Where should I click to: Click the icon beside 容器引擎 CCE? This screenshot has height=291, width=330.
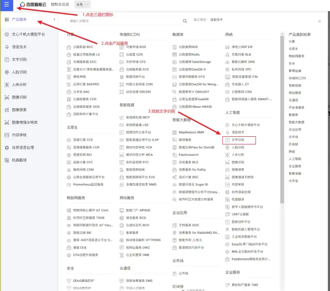click(x=68, y=140)
